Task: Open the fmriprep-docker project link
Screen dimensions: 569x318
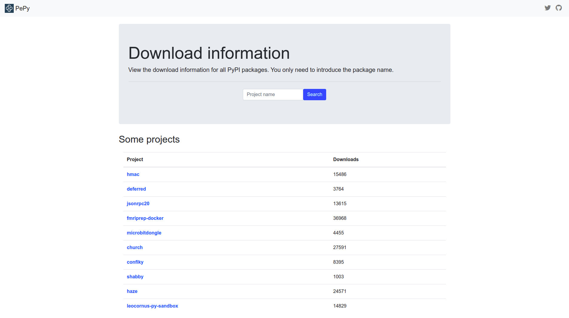Action: (x=145, y=218)
